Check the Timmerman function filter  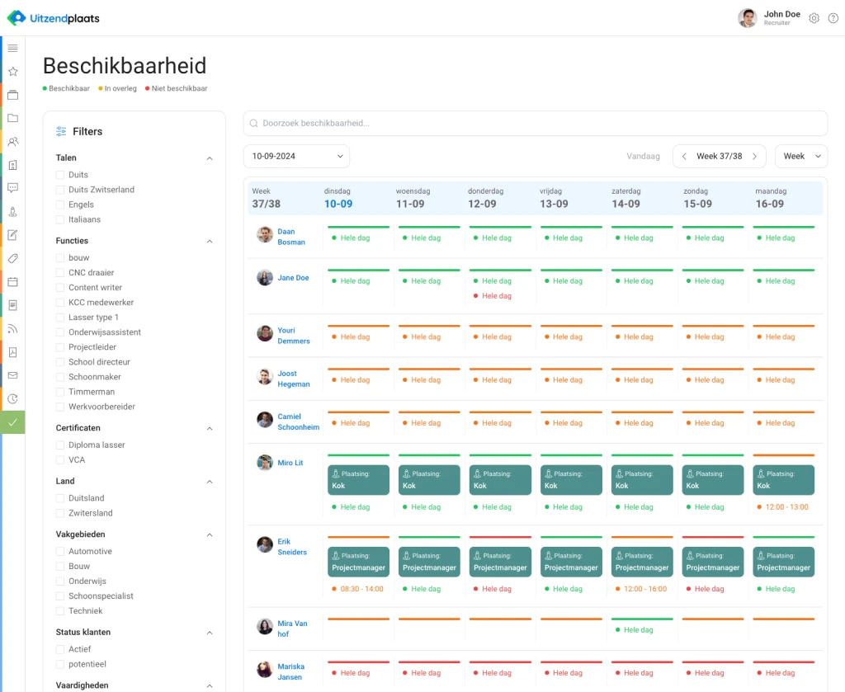click(60, 392)
